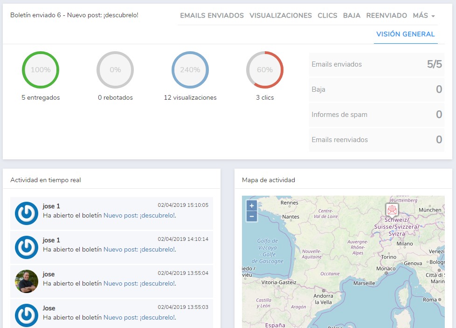Click Marseille on the map

pyautogui.click(x=364, y=283)
